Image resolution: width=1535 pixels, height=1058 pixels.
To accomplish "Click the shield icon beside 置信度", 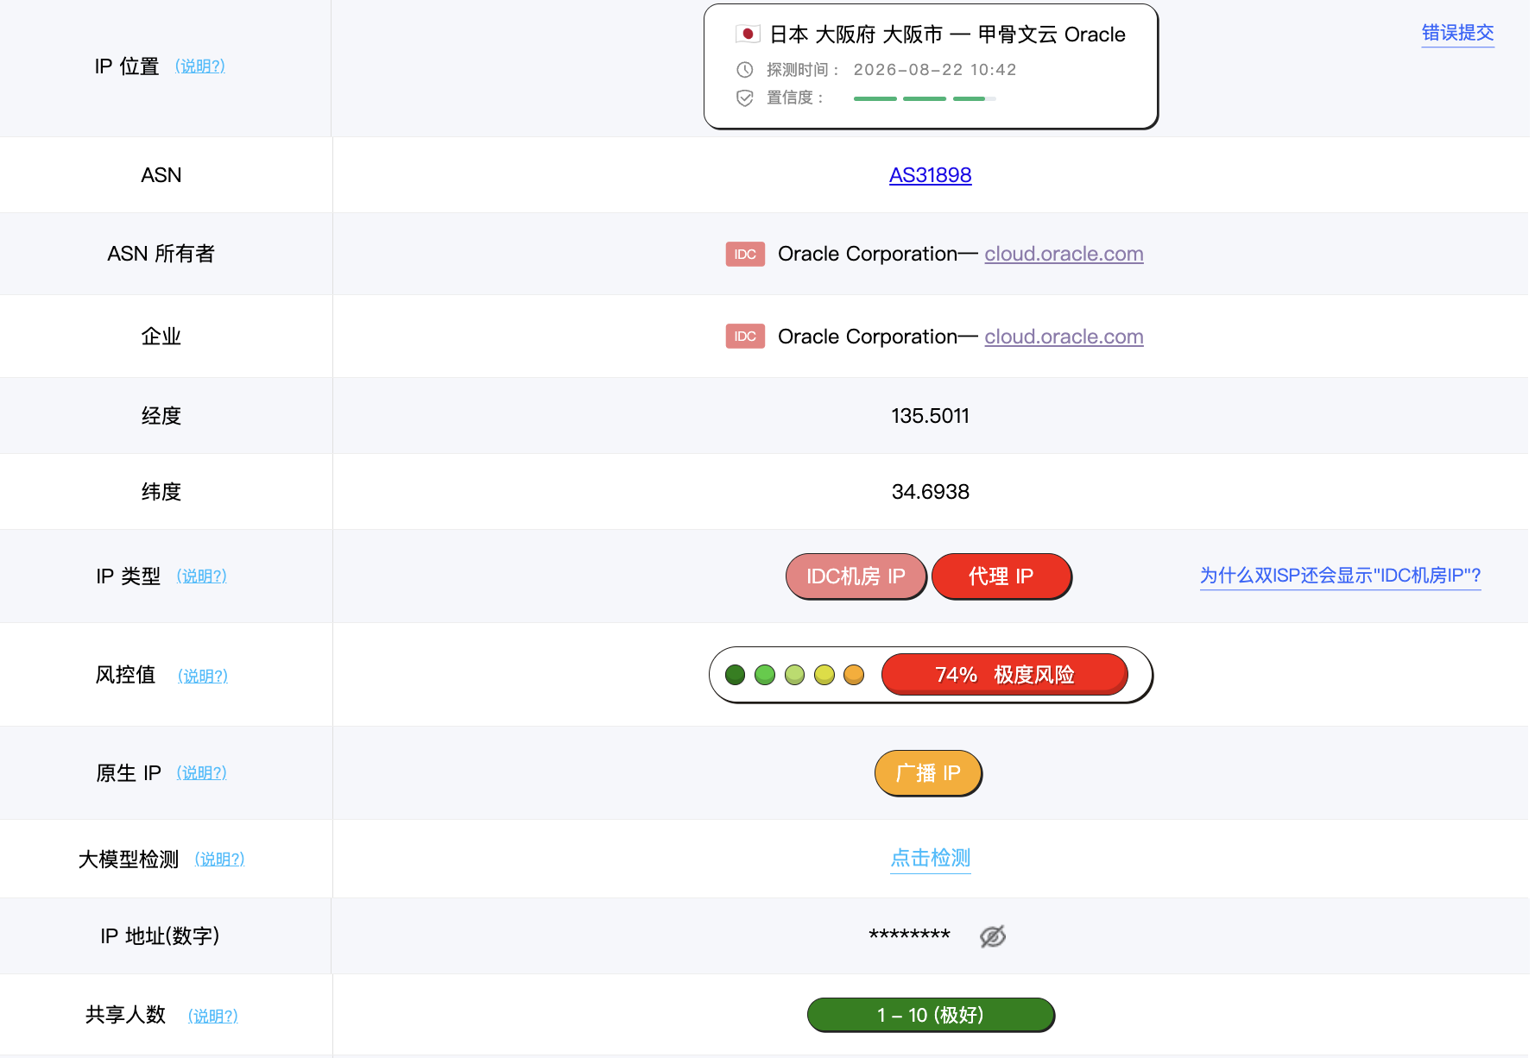I will [x=744, y=98].
